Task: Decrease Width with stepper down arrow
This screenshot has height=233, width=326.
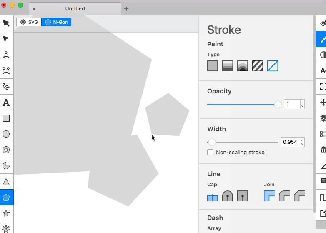Action: click(x=302, y=145)
